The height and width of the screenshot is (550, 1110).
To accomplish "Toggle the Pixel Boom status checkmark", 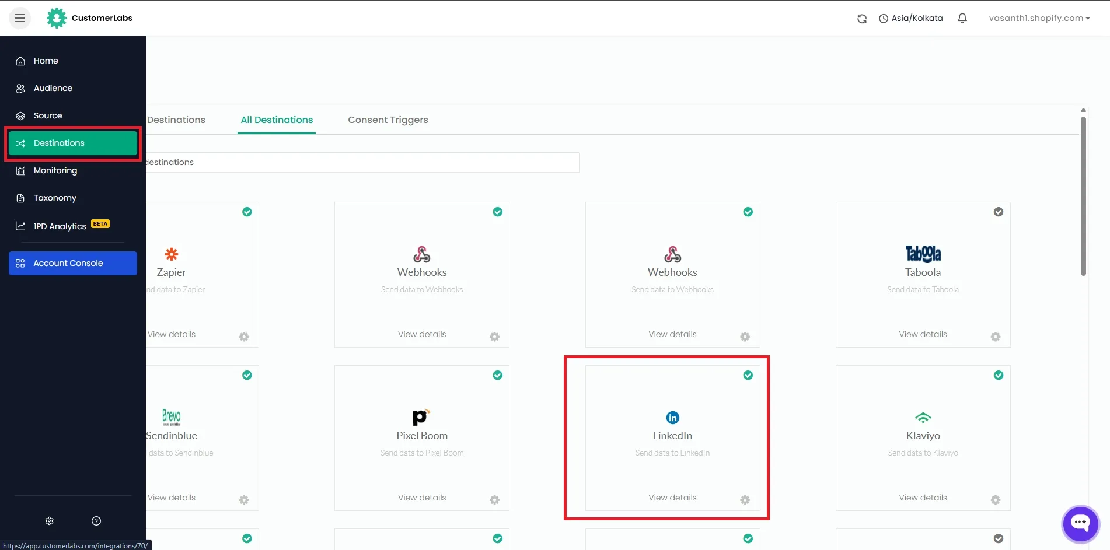I will (497, 375).
